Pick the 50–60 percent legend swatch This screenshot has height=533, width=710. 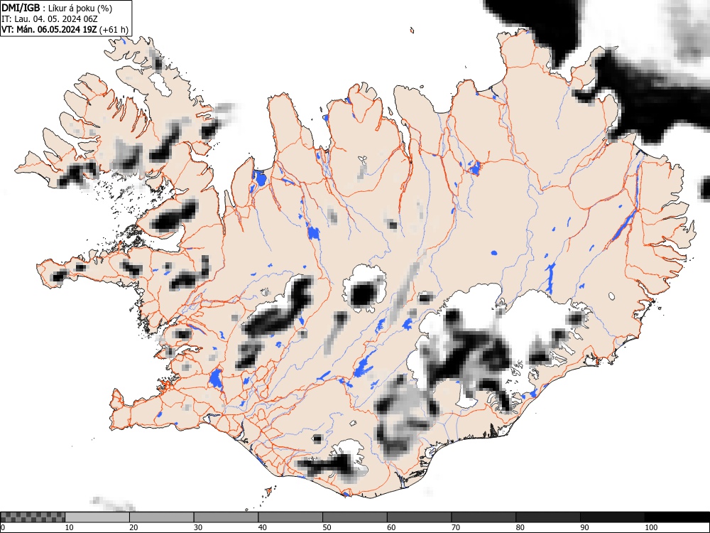coord(354,517)
